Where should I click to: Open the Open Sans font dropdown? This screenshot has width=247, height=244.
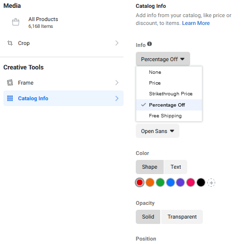pyautogui.click(x=157, y=131)
